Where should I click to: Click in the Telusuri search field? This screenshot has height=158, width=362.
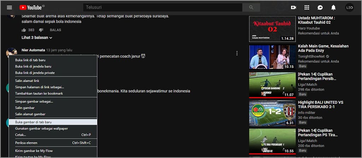[163, 7]
